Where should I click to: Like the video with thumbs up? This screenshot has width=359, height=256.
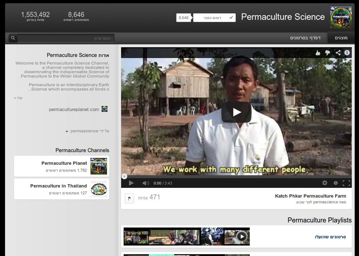coord(318,53)
